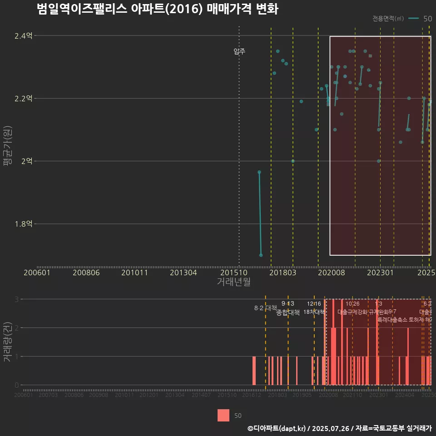Click the chart title 범일역이즈팰리스 아파트(2016) 매매가격 변화

(158, 9)
